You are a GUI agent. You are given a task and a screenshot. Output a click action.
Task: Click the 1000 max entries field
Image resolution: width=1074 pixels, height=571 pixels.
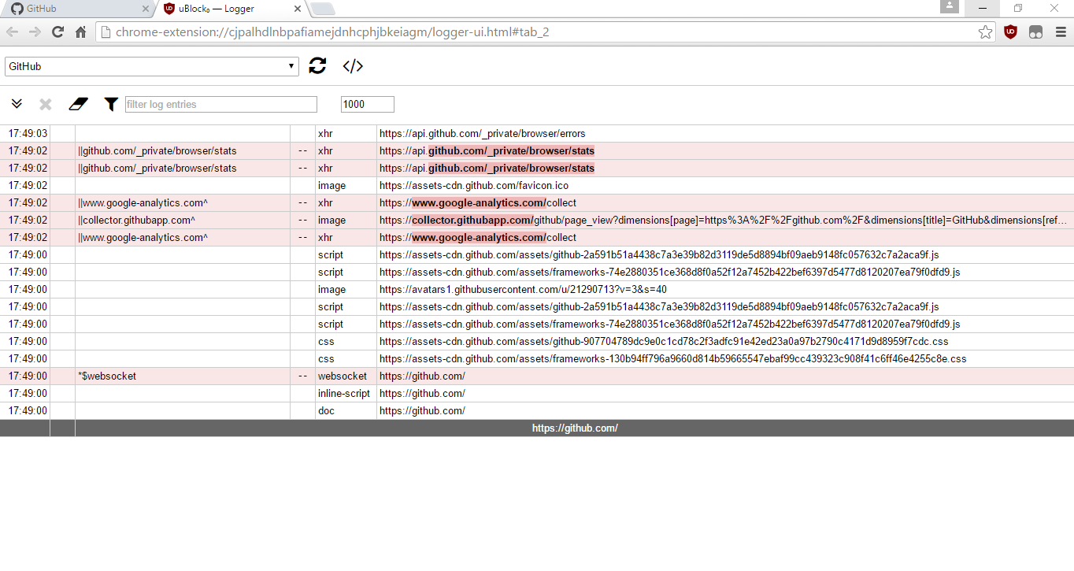(367, 103)
